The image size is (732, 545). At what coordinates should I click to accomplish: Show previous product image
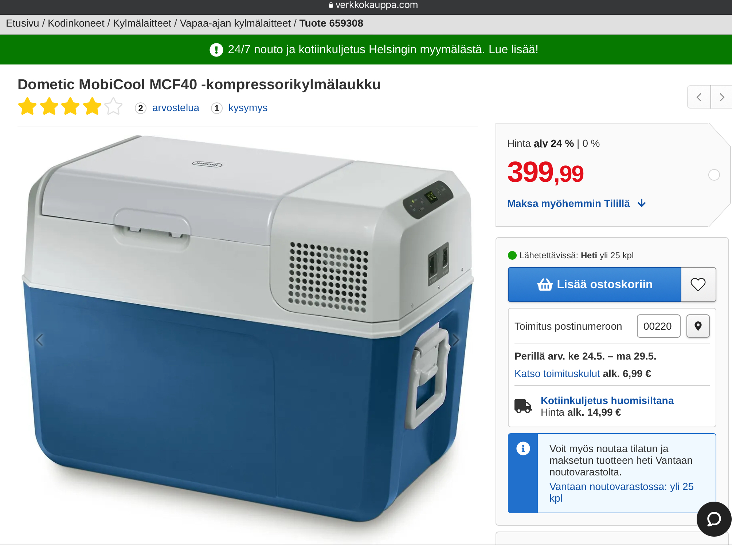pos(40,340)
